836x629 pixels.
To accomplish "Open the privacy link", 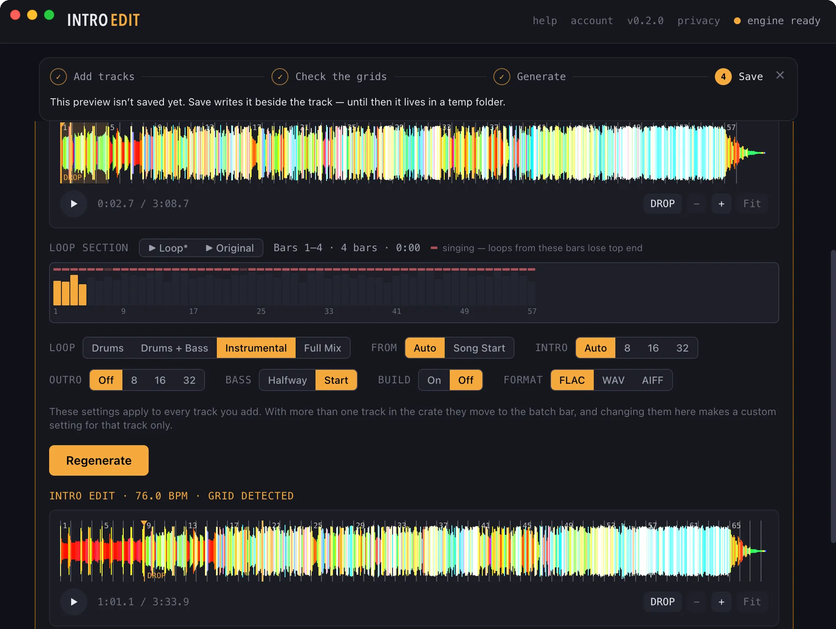I will [698, 21].
